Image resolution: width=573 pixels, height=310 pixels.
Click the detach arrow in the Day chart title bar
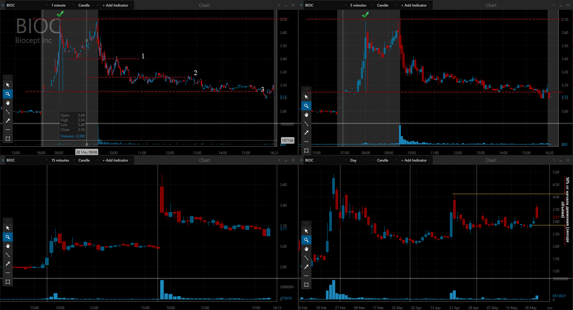(x=554, y=160)
